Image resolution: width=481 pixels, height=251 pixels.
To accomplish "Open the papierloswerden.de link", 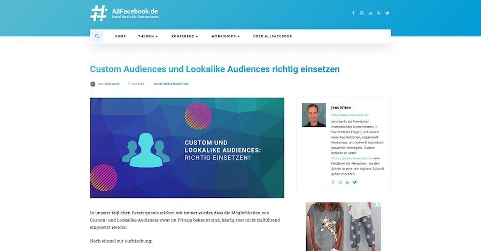I will (x=352, y=158).
